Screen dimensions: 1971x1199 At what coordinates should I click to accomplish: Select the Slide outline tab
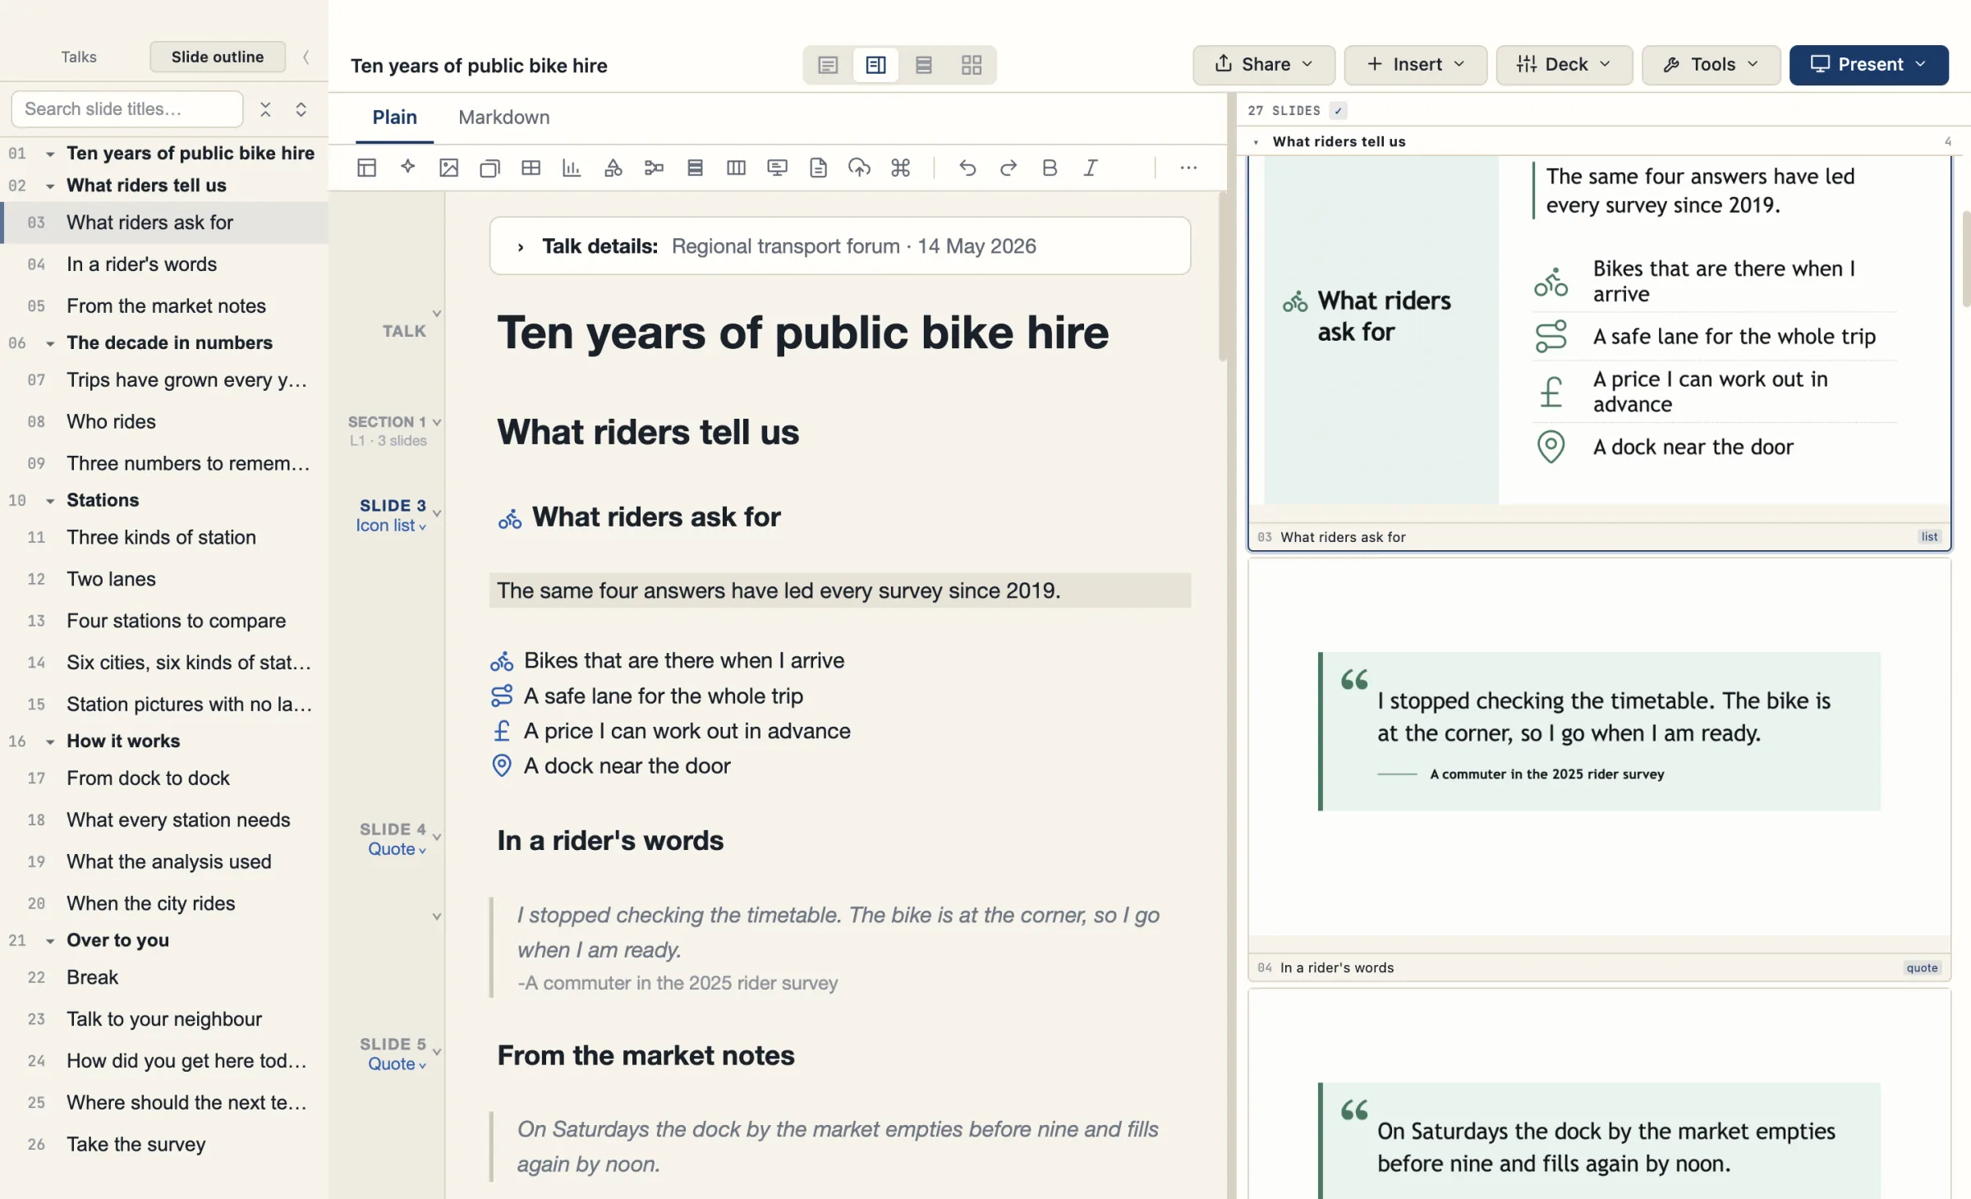[x=218, y=57]
